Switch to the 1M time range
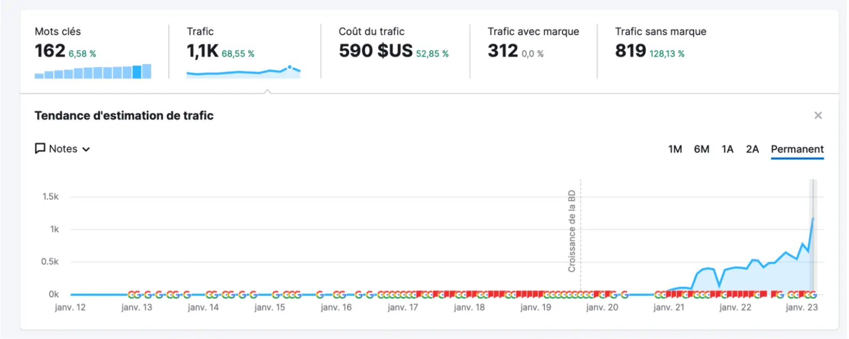The image size is (849, 339). click(675, 149)
